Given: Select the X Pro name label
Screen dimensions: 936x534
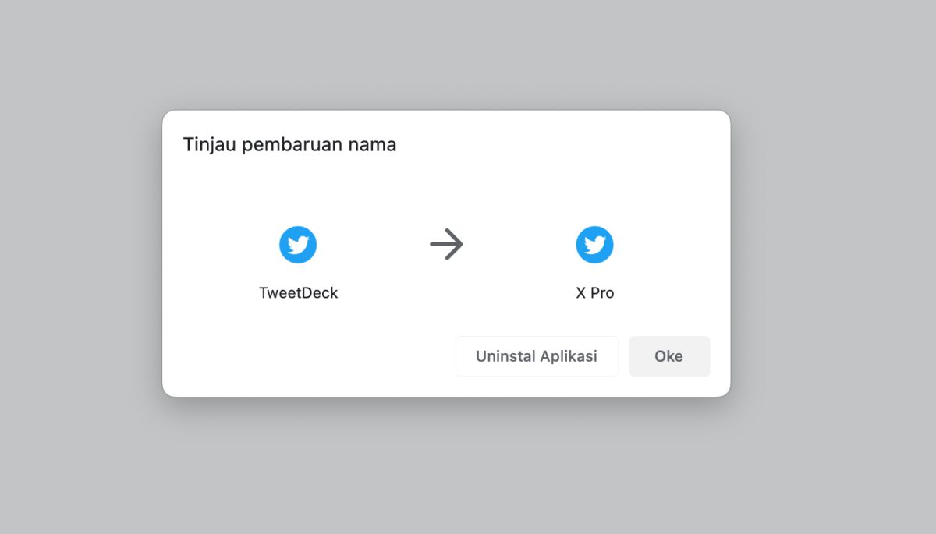Looking at the screenshot, I should (595, 293).
